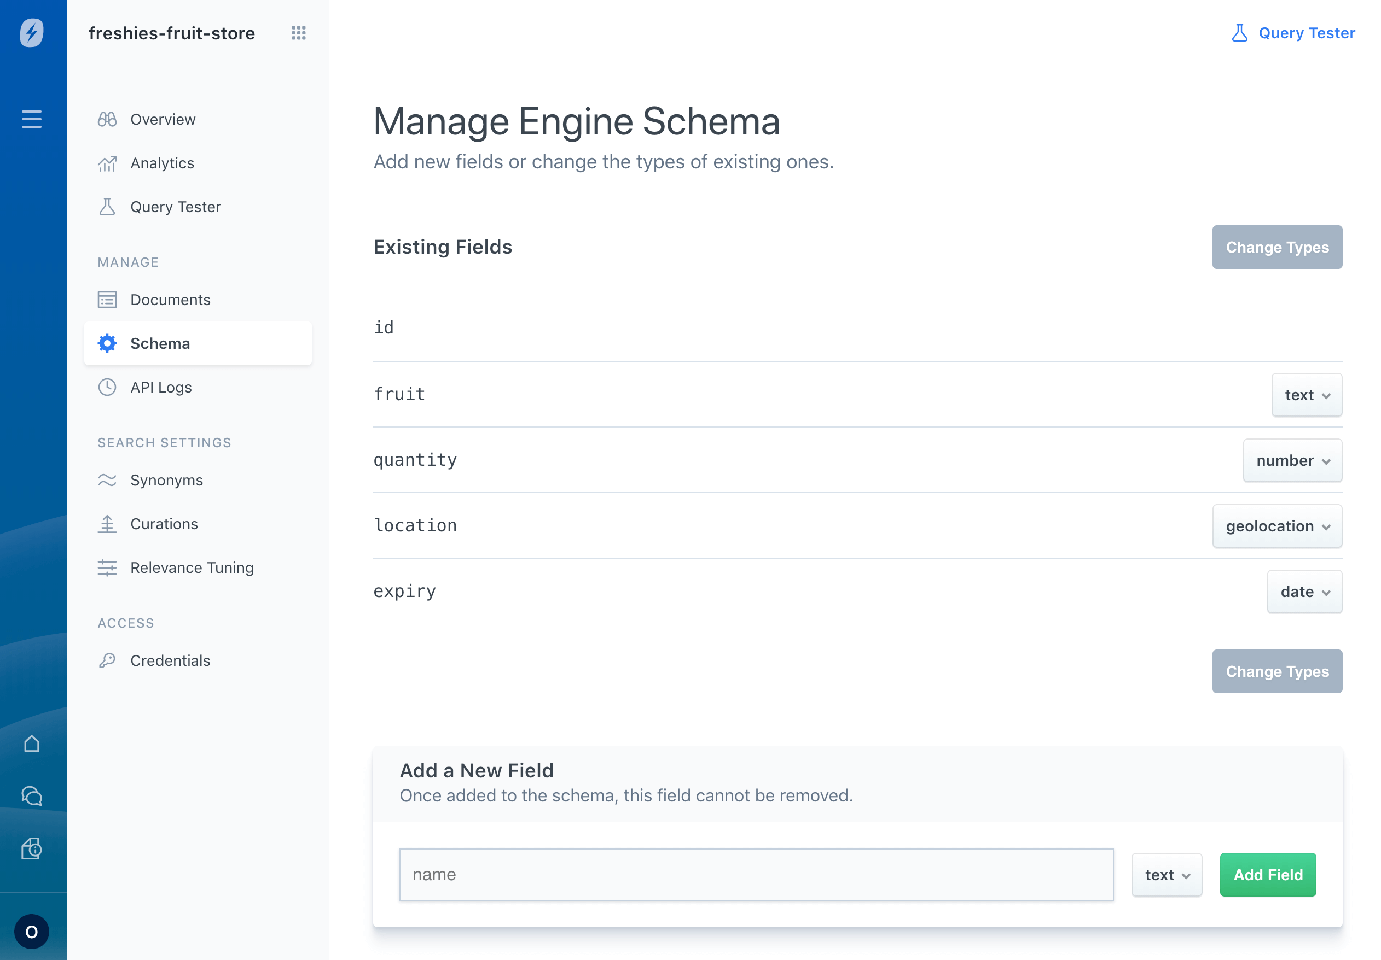The height and width of the screenshot is (960, 1381).
Task: Open the text type dropdown for fruit
Action: (1307, 394)
